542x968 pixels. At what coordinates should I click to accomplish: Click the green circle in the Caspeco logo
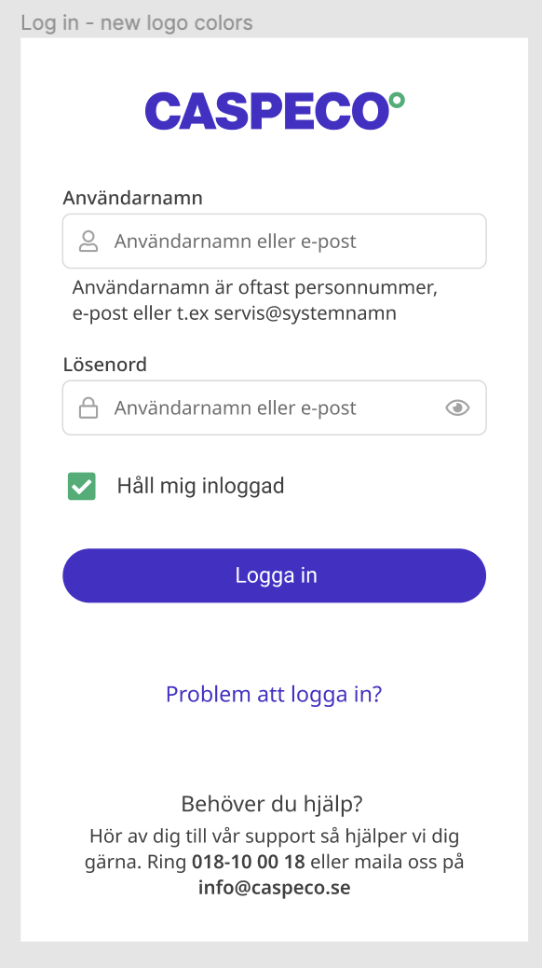[397, 100]
